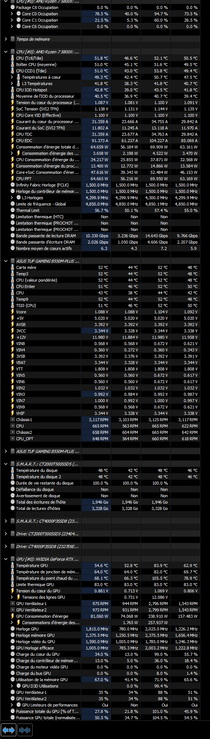The height and width of the screenshot is (739, 210).
Task: Click lightning icon next to +12V
Action: pyautogui.click(x=13, y=337)
